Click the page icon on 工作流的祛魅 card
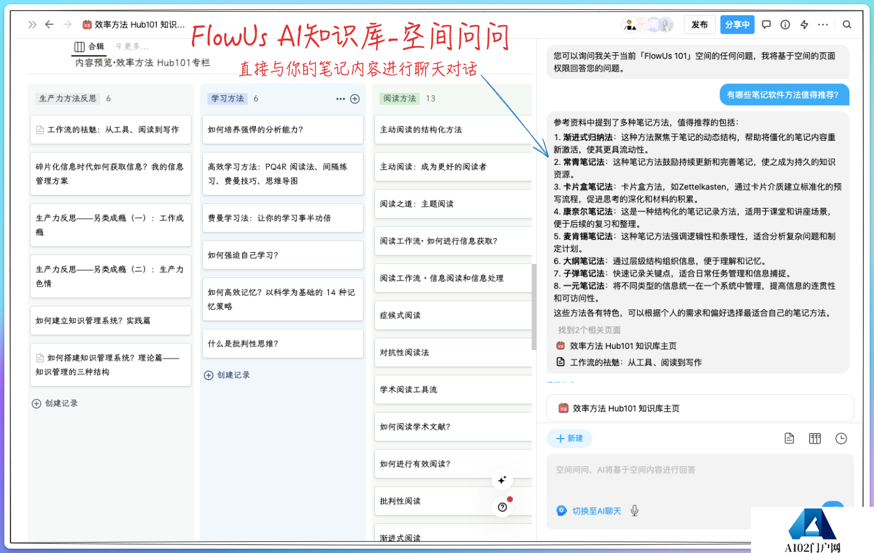 click(x=40, y=130)
